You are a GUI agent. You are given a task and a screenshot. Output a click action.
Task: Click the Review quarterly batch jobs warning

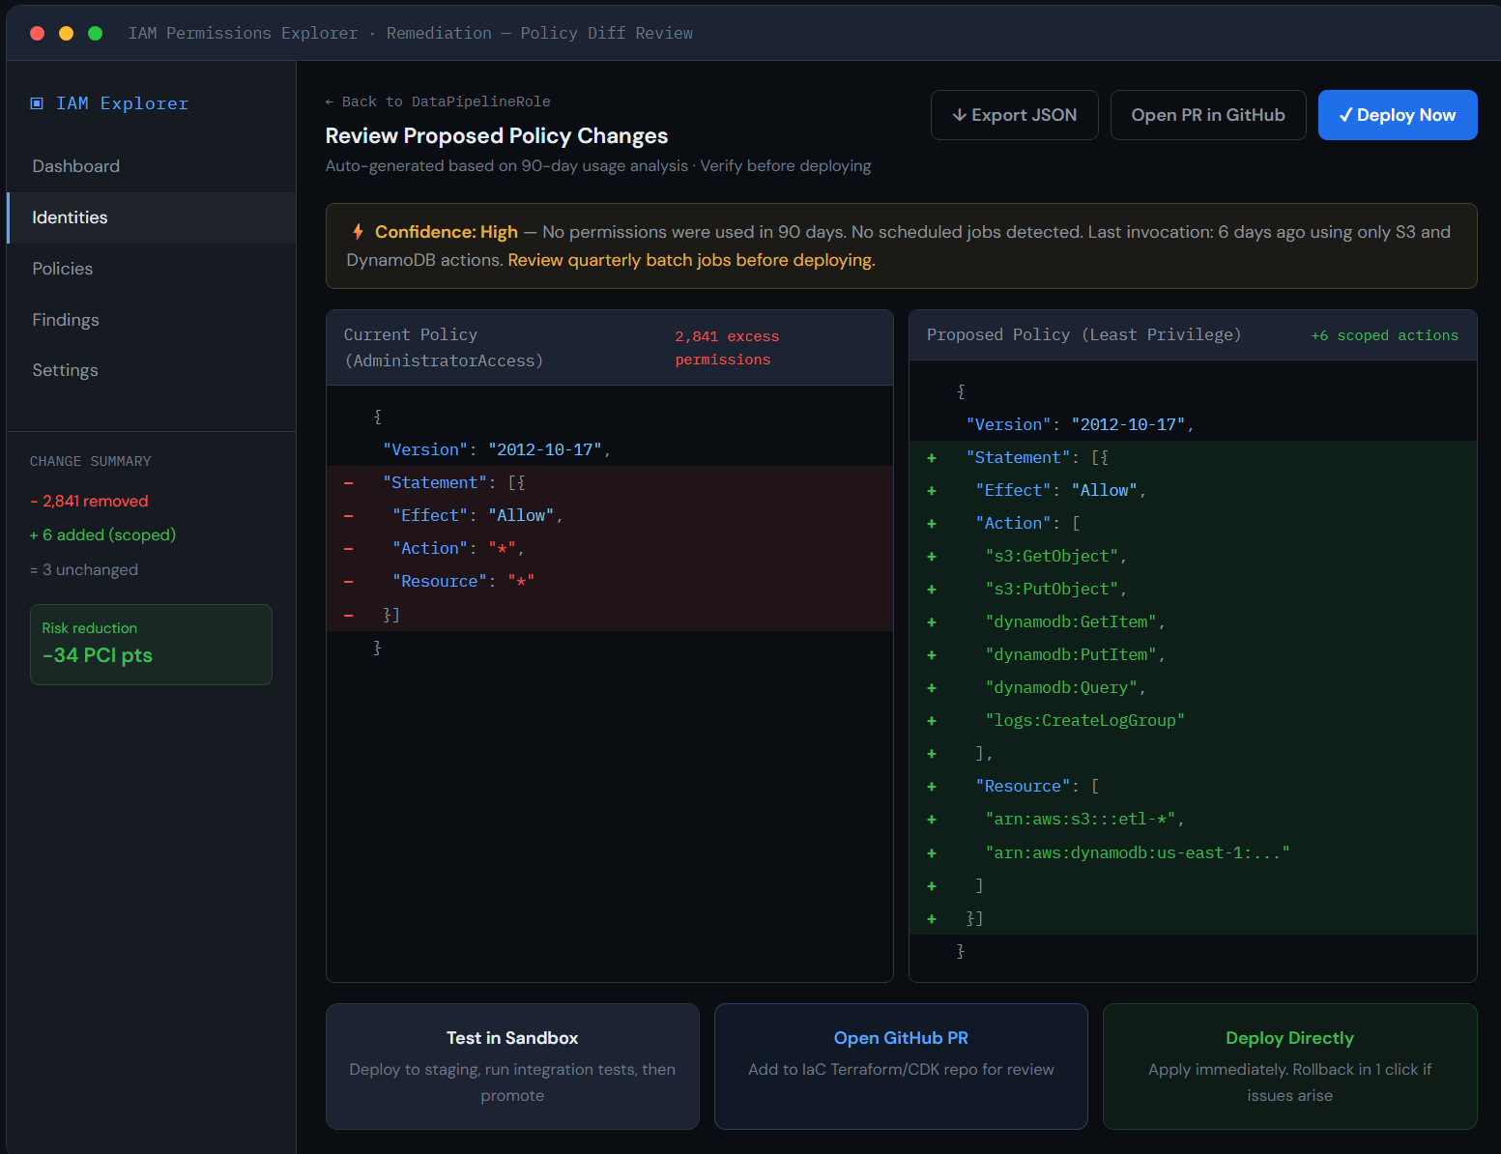pos(691,260)
